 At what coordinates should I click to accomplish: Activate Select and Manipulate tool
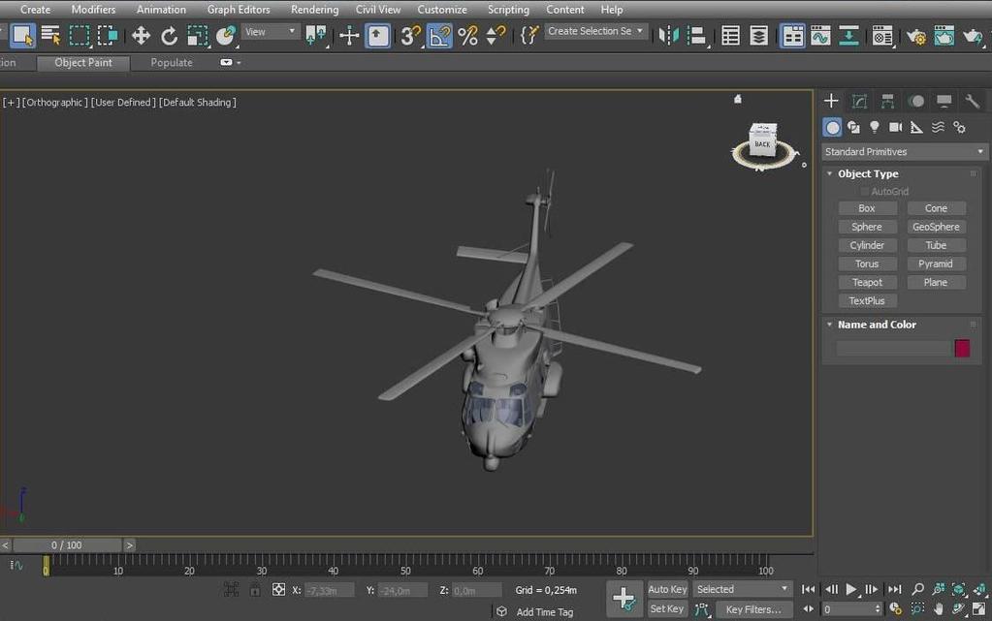pyautogui.click(x=349, y=36)
